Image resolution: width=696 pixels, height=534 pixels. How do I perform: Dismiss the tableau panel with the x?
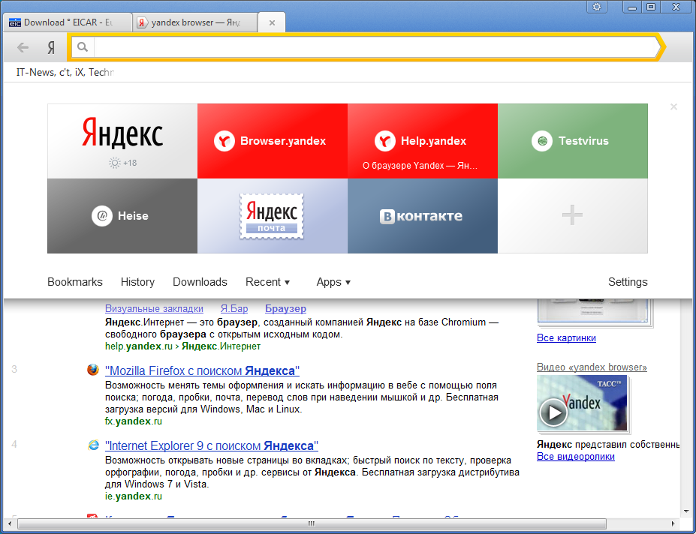[x=673, y=106]
